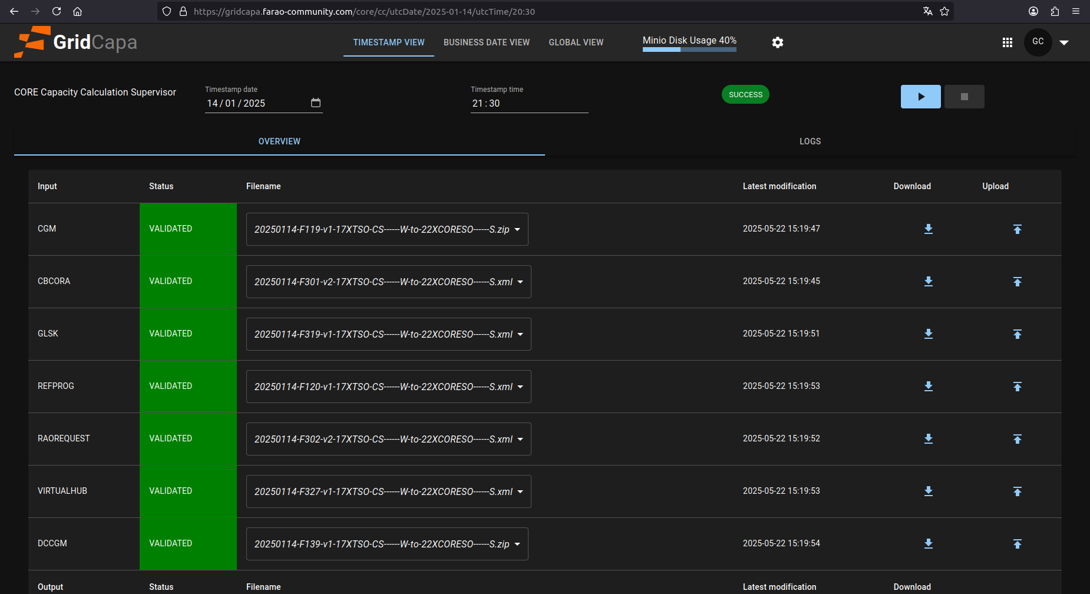Start the computation with the play button
The width and height of the screenshot is (1090, 594).
[x=920, y=96]
